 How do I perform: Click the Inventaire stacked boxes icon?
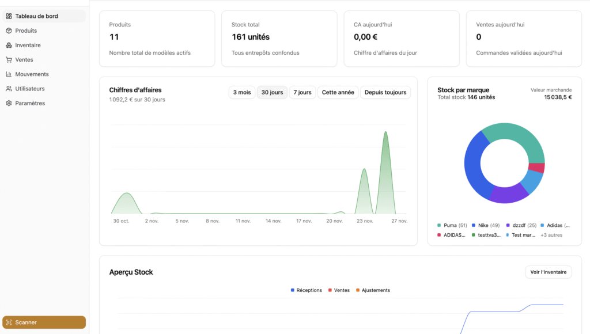9,45
